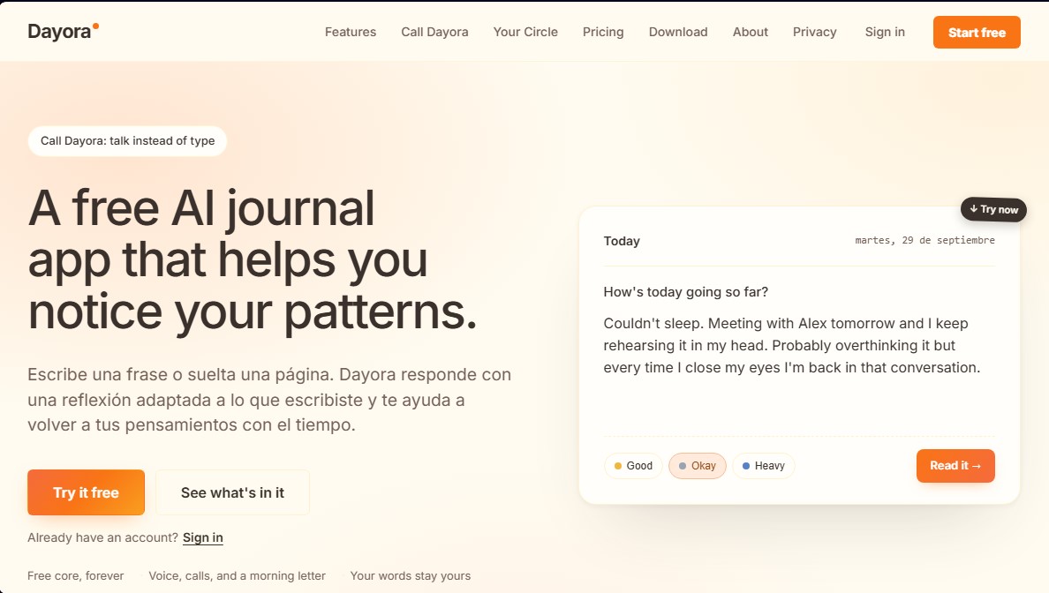Click 'Voice, calls, and a morning letter' text
1049x593 pixels.
(237, 575)
